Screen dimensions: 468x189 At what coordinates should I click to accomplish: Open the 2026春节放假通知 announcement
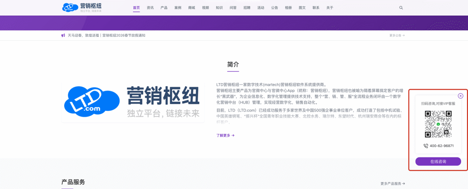tap(107, 36)
